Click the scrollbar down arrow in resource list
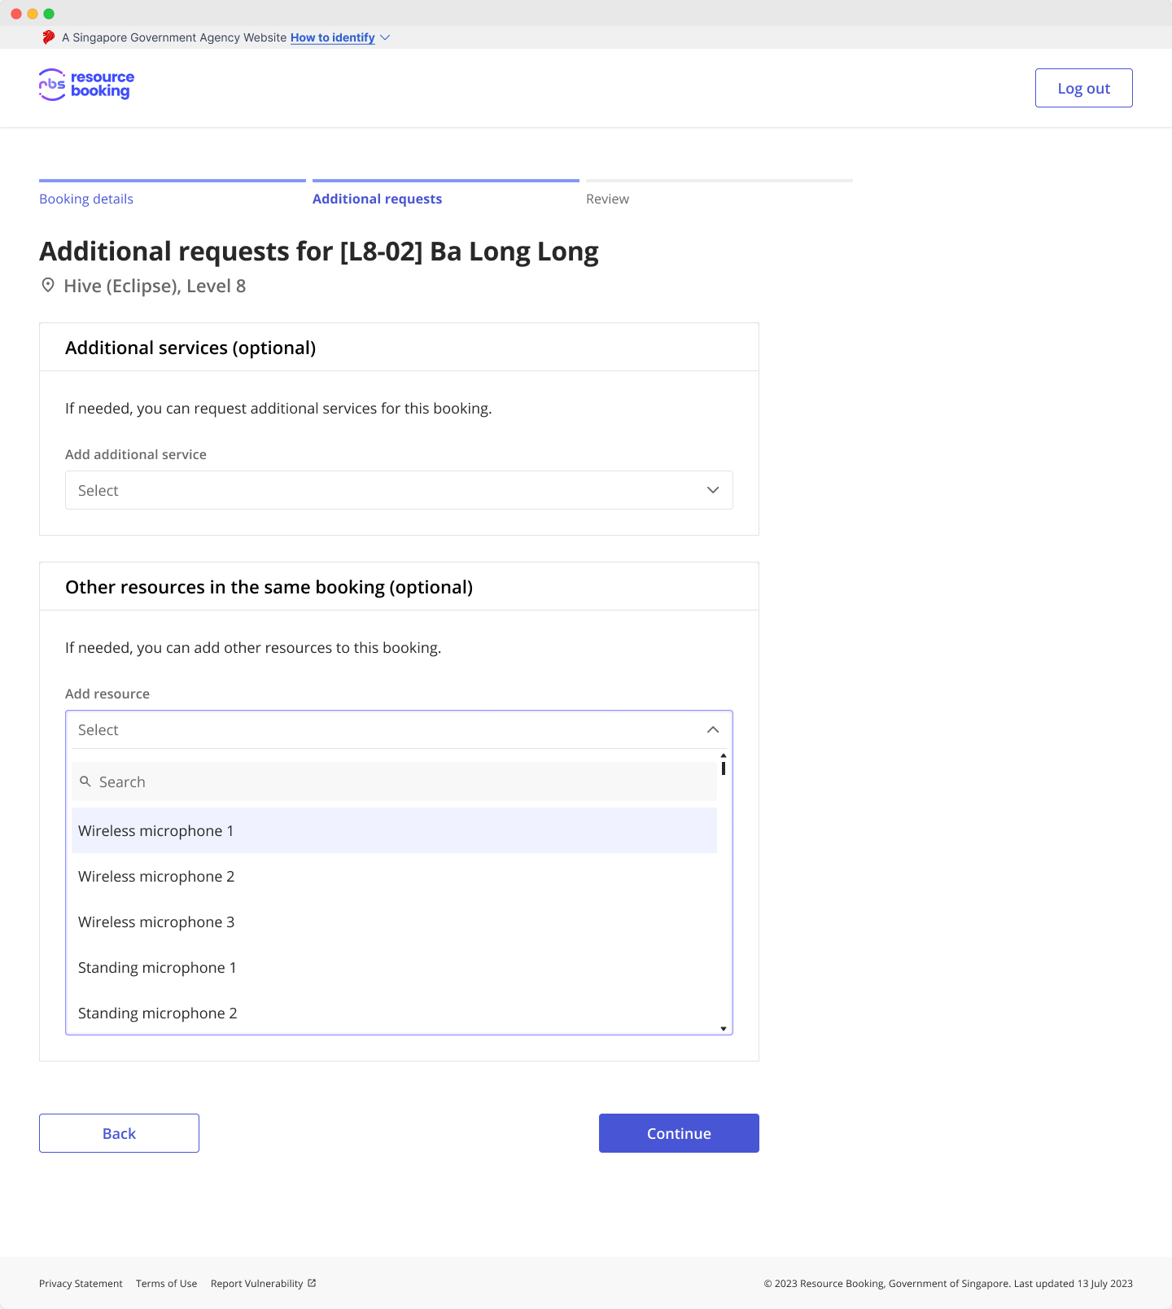The image size is (1172, 1309). pyautogui.click(x=723, y=1027)
